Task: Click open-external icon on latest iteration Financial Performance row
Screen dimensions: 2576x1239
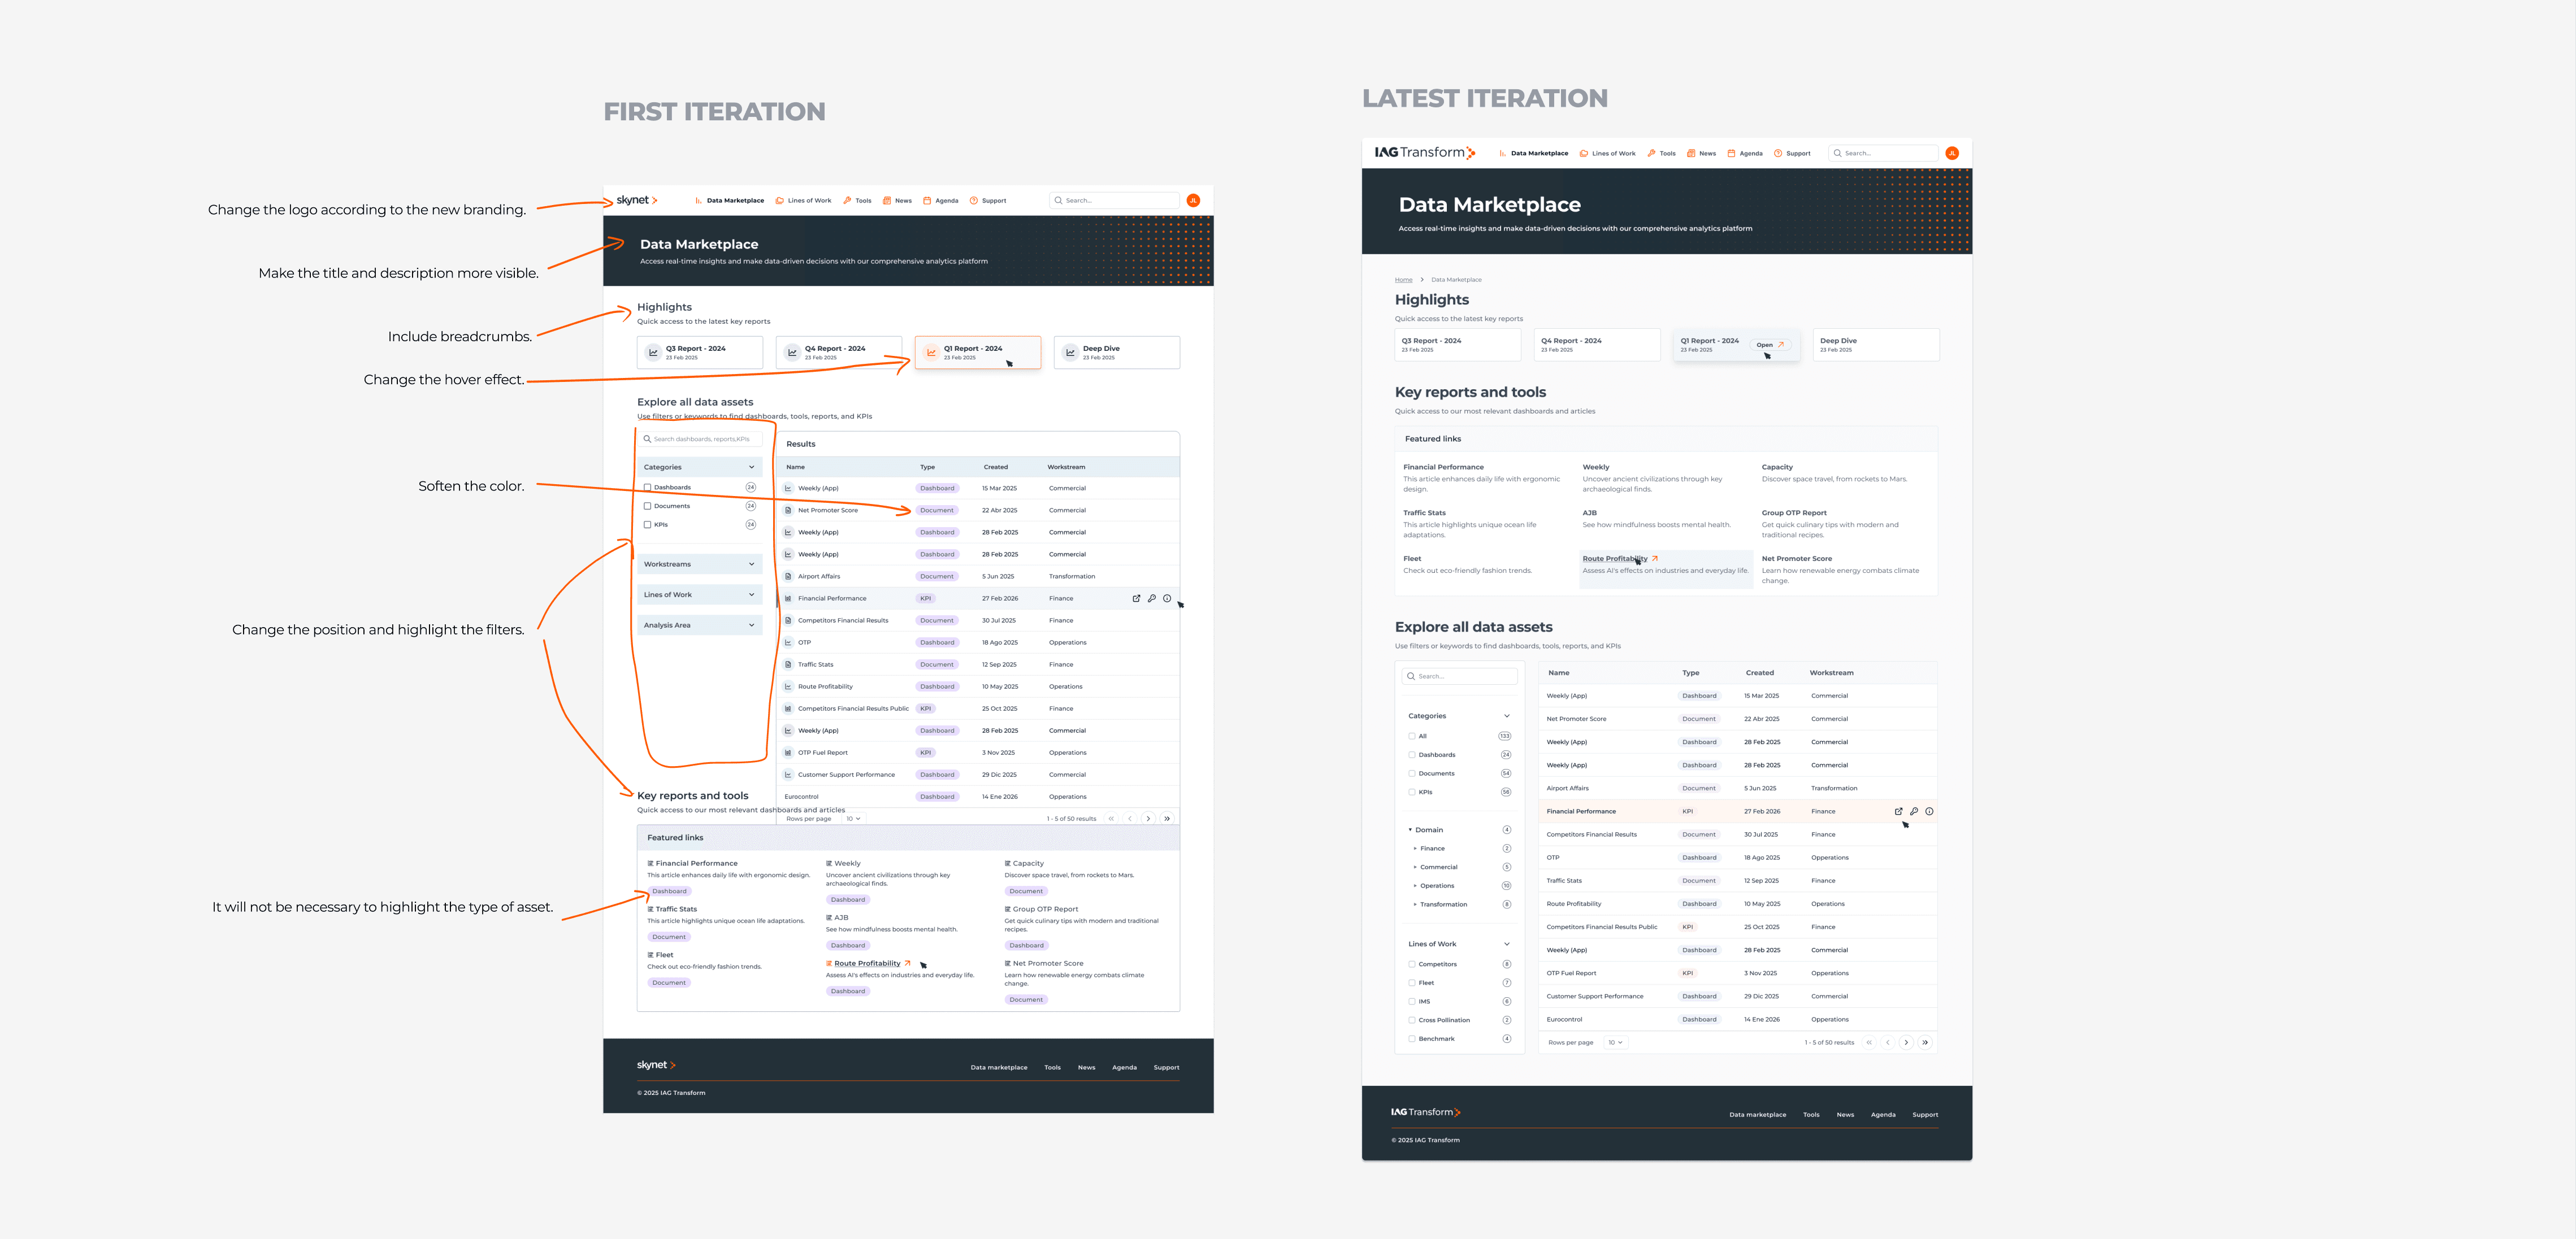Action: pos(1898,811)
